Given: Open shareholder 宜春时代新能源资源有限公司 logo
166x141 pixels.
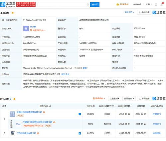Looking at the screenshot, I should (12, 114).
